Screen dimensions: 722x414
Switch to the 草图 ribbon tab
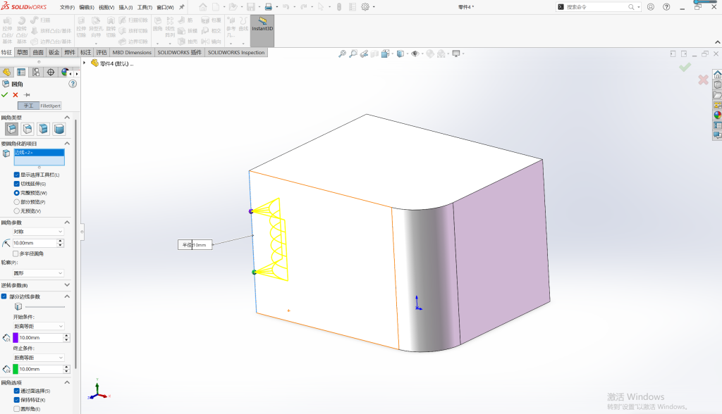coord(22,52)
